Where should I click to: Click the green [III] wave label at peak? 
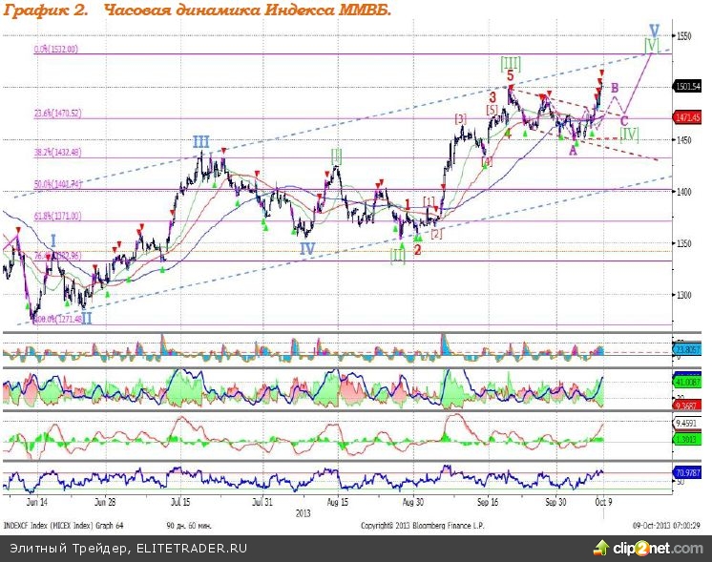(511, 62)
